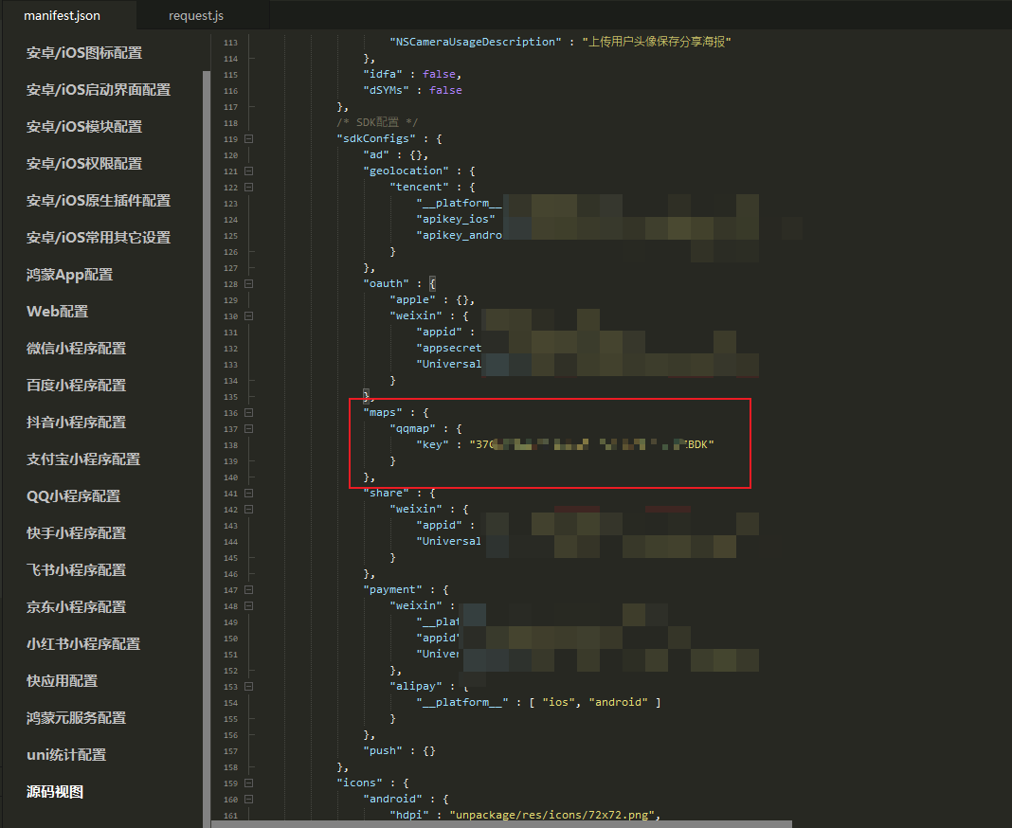Collapse the "geolocation" code block
Screen dimensions: 1012x828
click(249, 171)
